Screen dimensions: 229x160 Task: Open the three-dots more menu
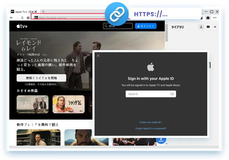tap(215, 18)
